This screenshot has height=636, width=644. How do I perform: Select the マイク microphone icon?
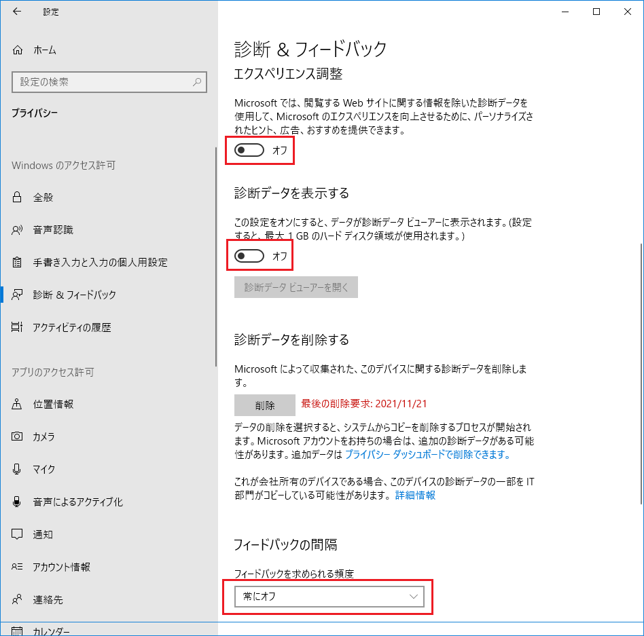pyautogui.click(x=17, y=469)
